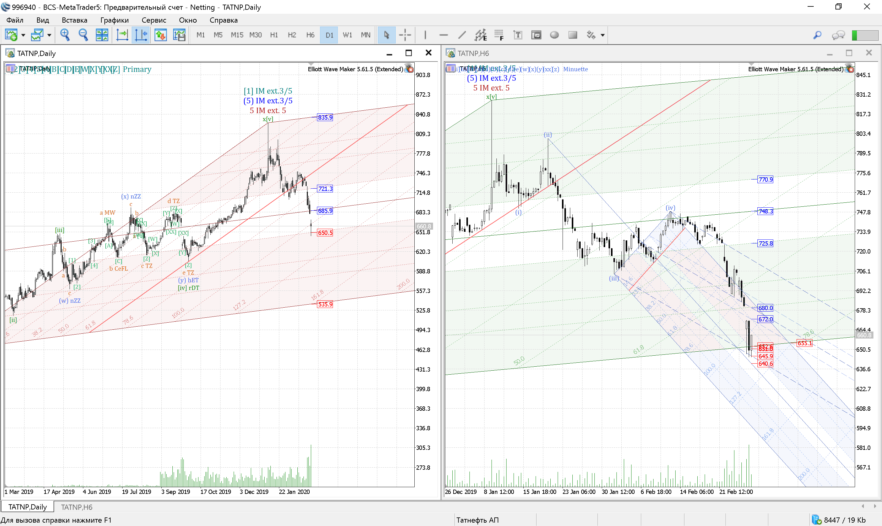Close the TATNP,Daily chart window

(428, 53)
